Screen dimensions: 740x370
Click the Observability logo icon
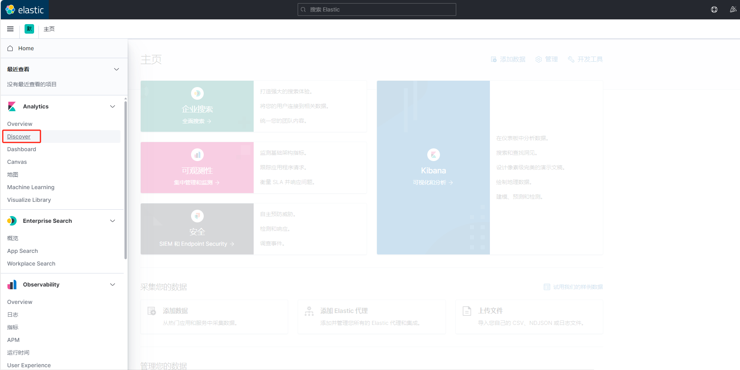12,285
